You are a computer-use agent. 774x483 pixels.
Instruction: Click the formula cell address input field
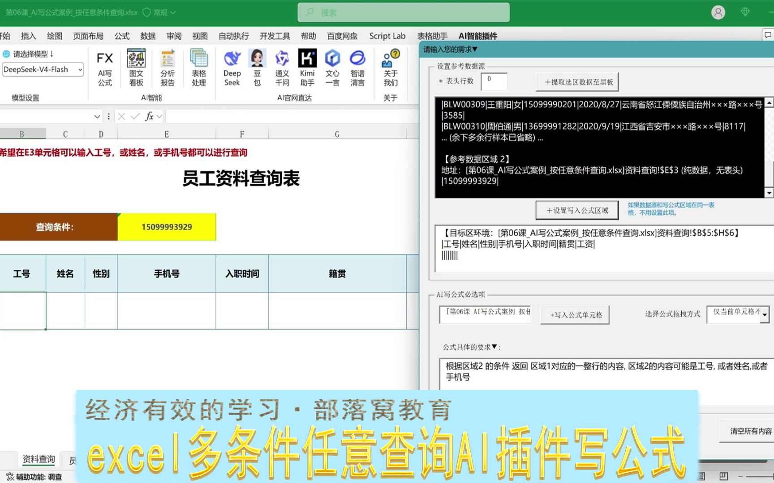[x=486, y=314]
